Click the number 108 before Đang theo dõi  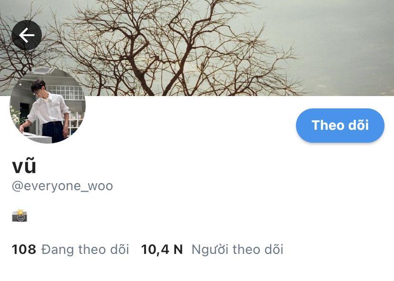tap(24, 249)
